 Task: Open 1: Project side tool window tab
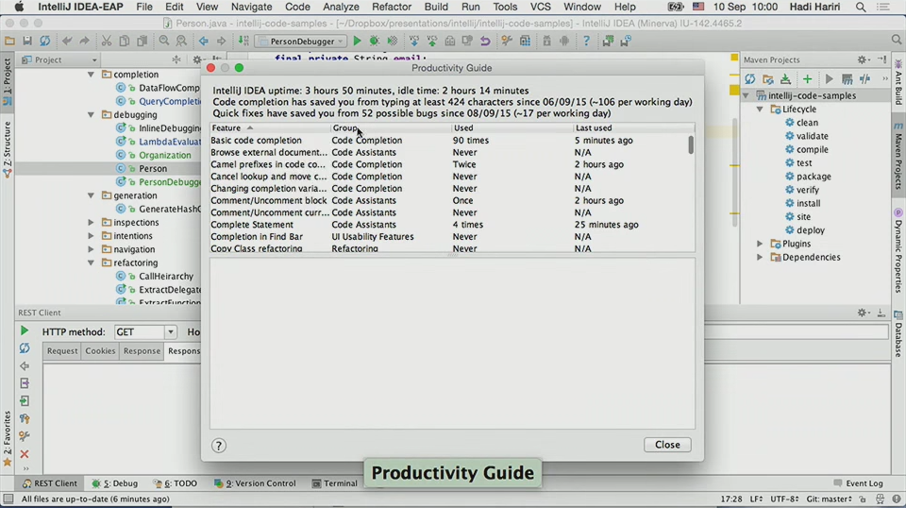(7, 81)
